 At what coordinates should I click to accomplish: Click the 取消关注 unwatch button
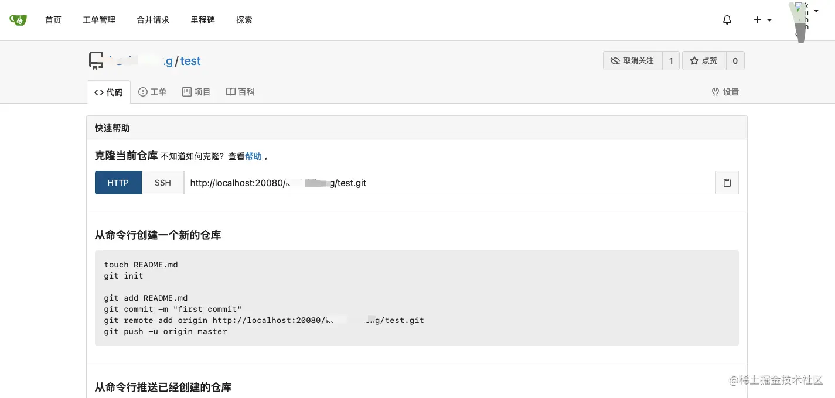click(x=632, y=61)
